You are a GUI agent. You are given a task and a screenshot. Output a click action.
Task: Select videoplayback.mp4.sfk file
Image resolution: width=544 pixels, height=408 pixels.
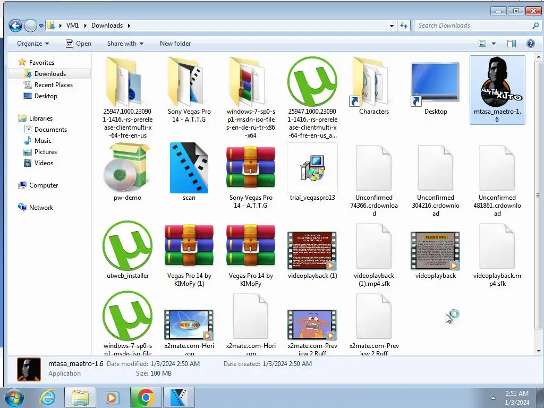pos(497,246)
